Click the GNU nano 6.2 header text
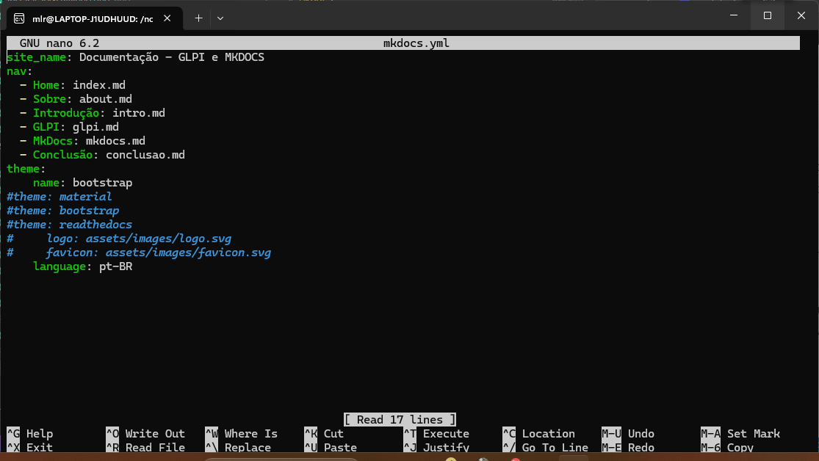The image size is (819, 461). coord(59,43)
